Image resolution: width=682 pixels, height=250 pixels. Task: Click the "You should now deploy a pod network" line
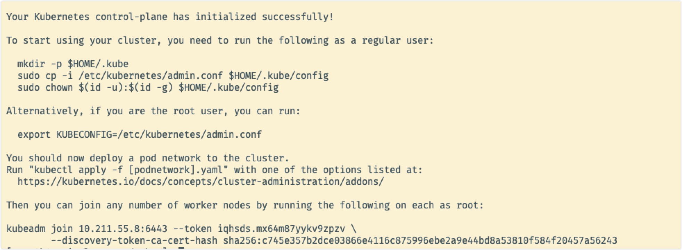click(148, 158)
